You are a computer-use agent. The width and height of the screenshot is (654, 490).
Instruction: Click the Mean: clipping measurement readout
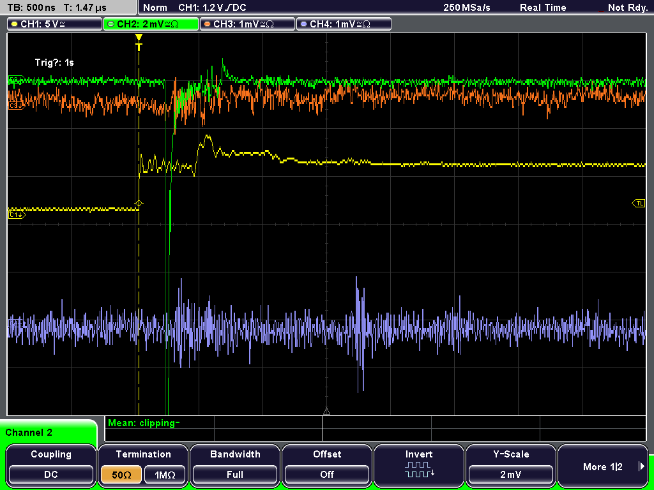tap(144, 423)
